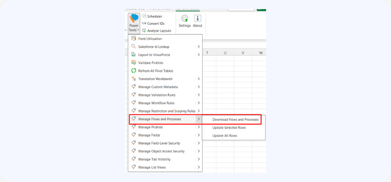This screenshot has width=391, height=182.
Task: Select the Field Utilization menu entry
Action: (165, 39)
